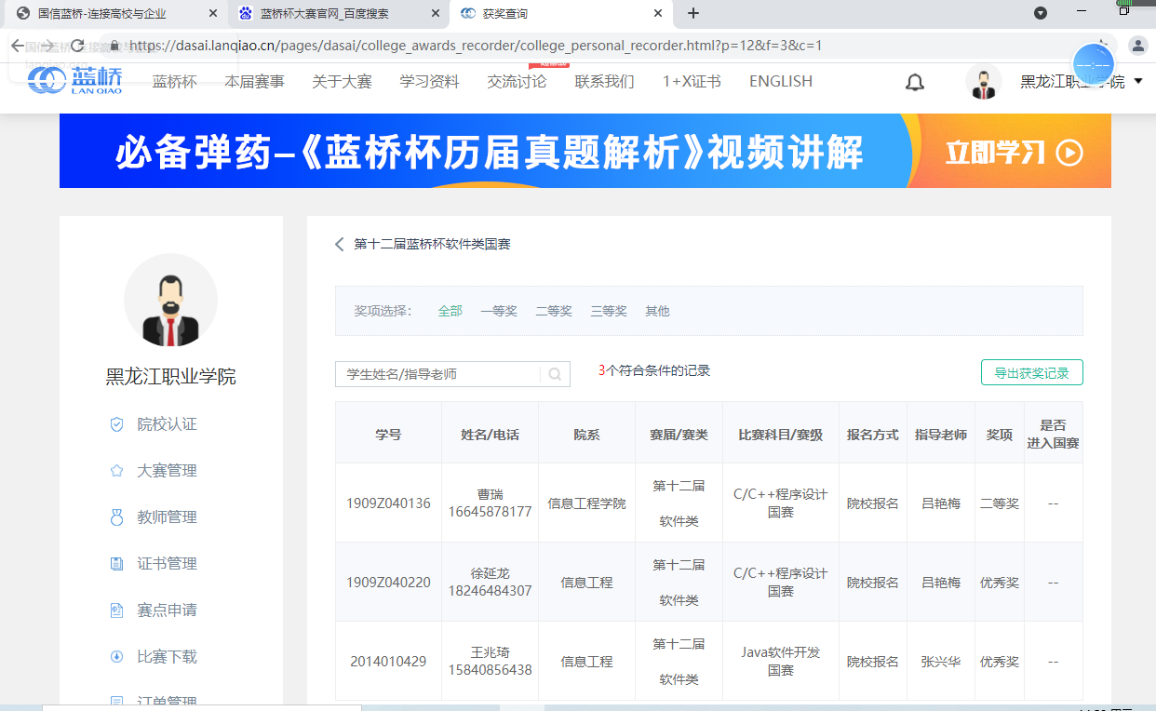Open 证书管理 in the sidebar

167,564
